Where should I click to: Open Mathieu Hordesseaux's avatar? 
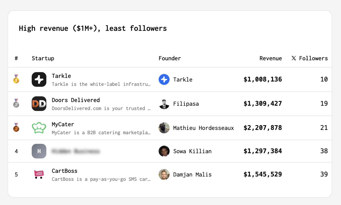click(x=164, y=128)
